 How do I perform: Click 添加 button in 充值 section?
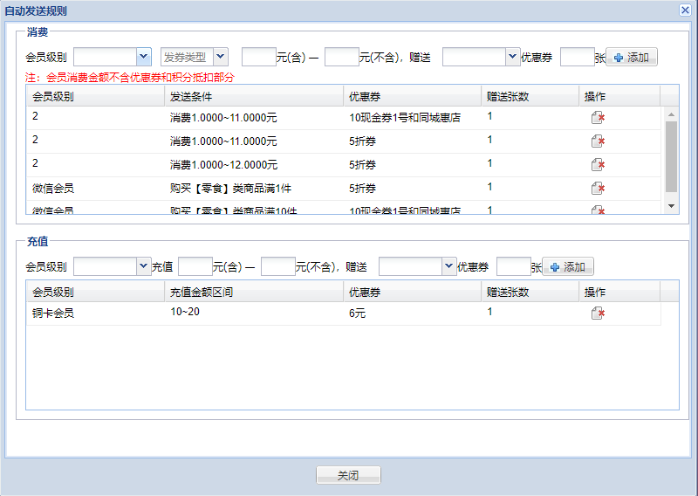pos(568,266)
